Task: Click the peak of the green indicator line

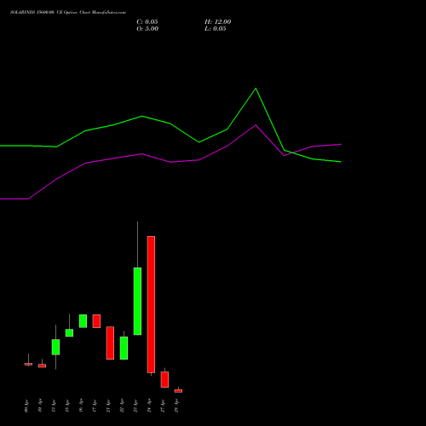Action: pyautogui.click(x=256, y=89)
